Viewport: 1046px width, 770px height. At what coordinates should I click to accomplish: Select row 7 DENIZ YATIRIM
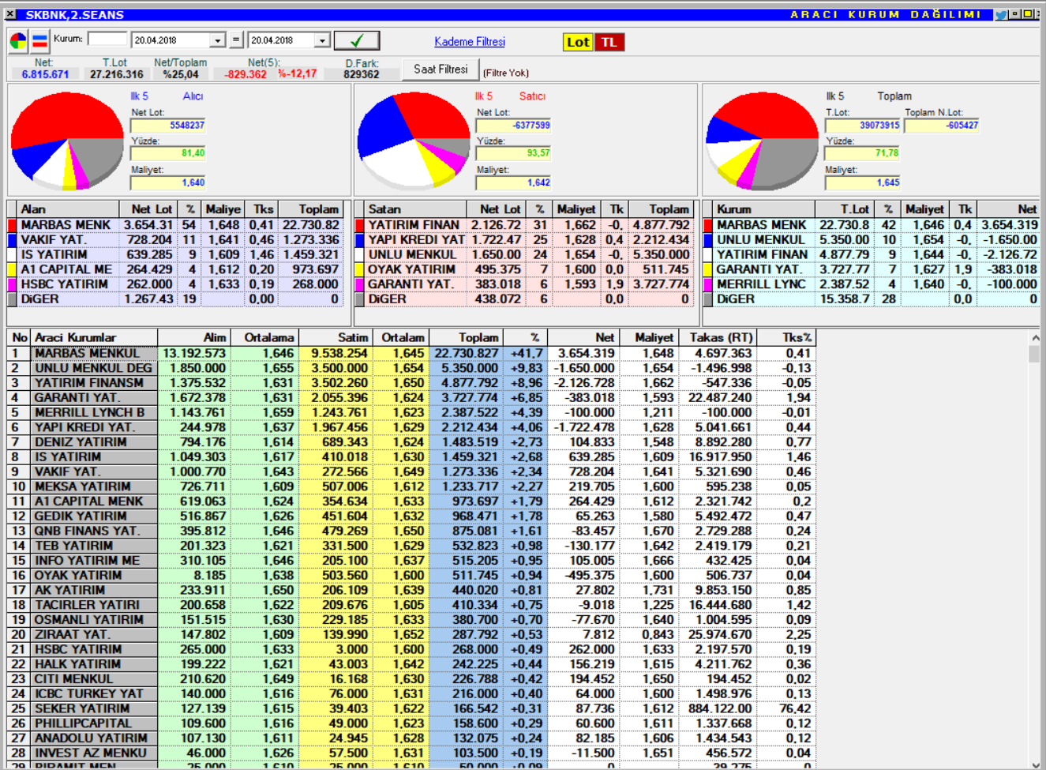(x=411, y=442)
